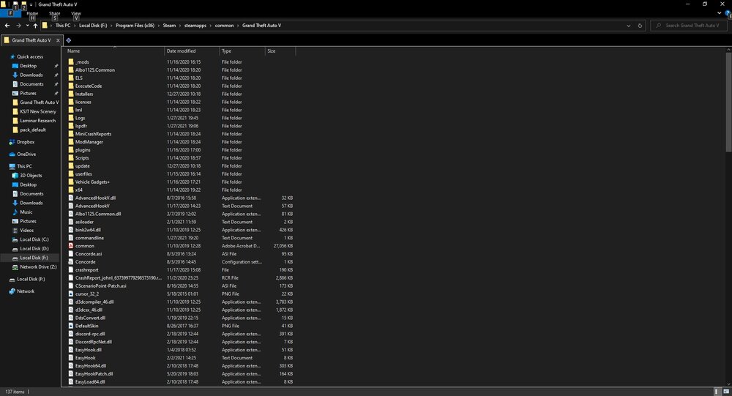Sort by Name column header

coord(114,51)
